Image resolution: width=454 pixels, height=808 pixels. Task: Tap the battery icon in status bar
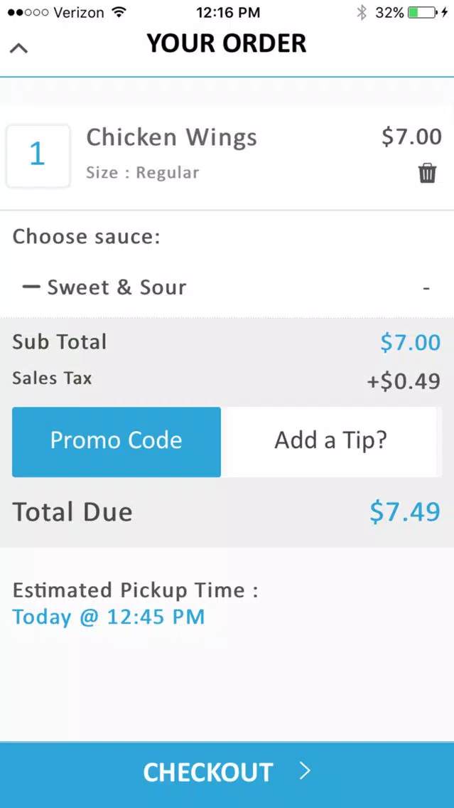pos(423,12)
